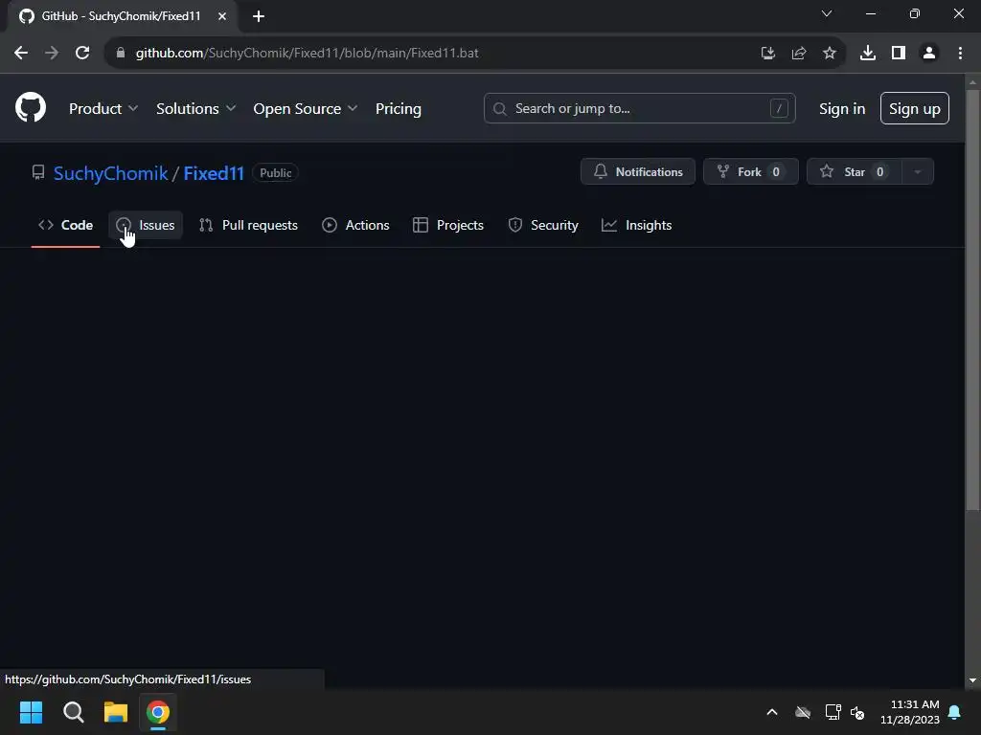The height and width of the screenshot is (735, 981).
Task: Click the Sign in link
Action: [x=842, y=109]
